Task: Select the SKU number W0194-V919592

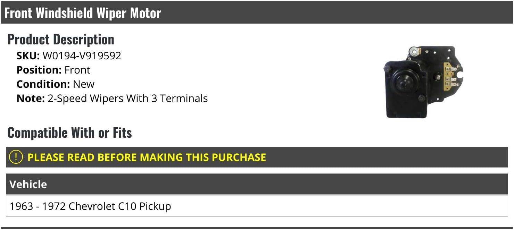Action: coord(82,56)
